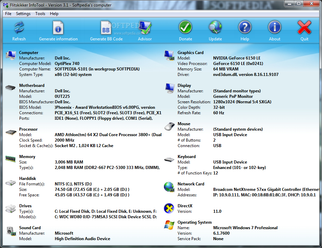Click the DirectX section icon
The width and height of the screenshot is (322, 248).
(x=169, y=208)
